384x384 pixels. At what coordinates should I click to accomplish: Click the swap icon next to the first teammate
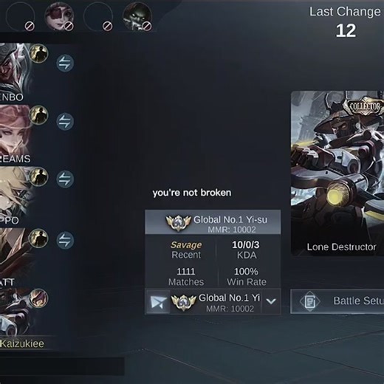(65, 63)
